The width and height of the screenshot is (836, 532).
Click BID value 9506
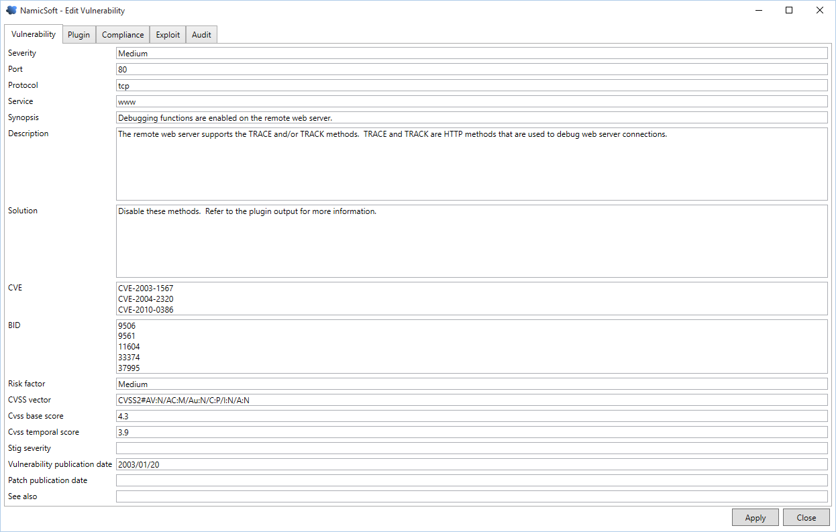tap(127, 326)
